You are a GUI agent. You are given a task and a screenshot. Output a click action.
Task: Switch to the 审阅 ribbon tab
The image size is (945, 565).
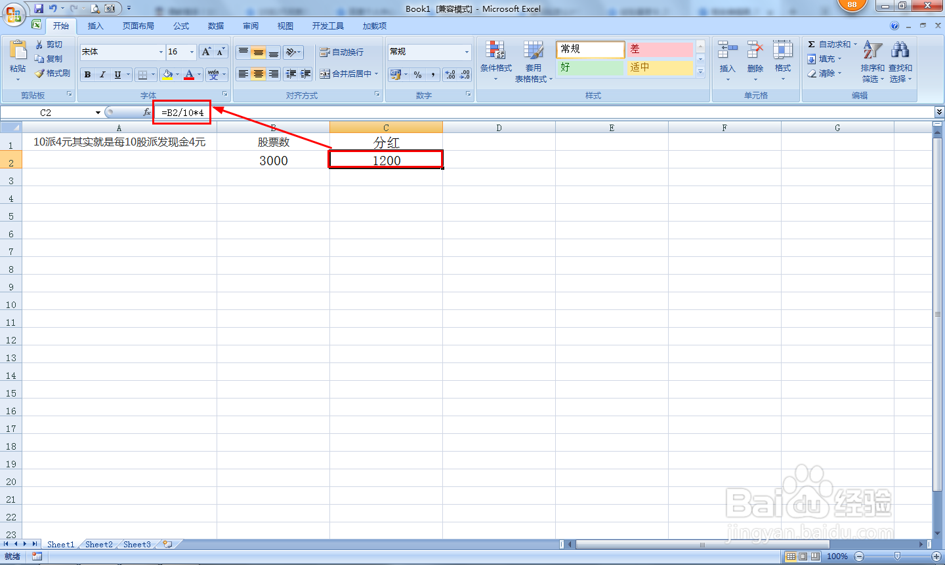click(251, 26)
